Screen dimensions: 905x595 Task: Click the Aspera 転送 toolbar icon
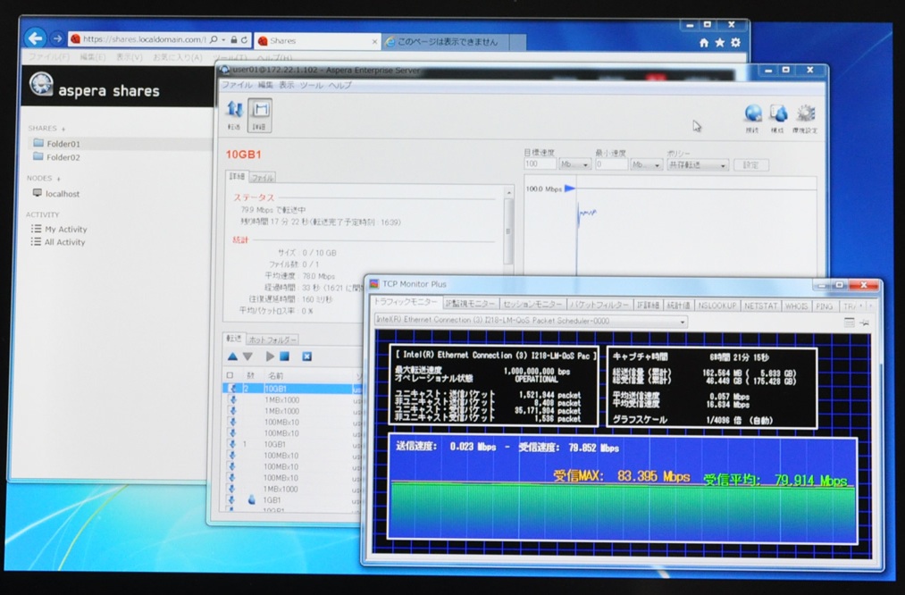pyautogui.click(x=234, y=115)
